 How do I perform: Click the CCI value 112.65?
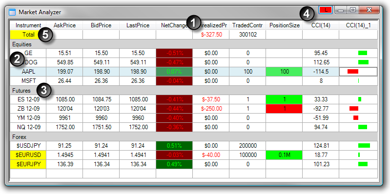(321, 62)
